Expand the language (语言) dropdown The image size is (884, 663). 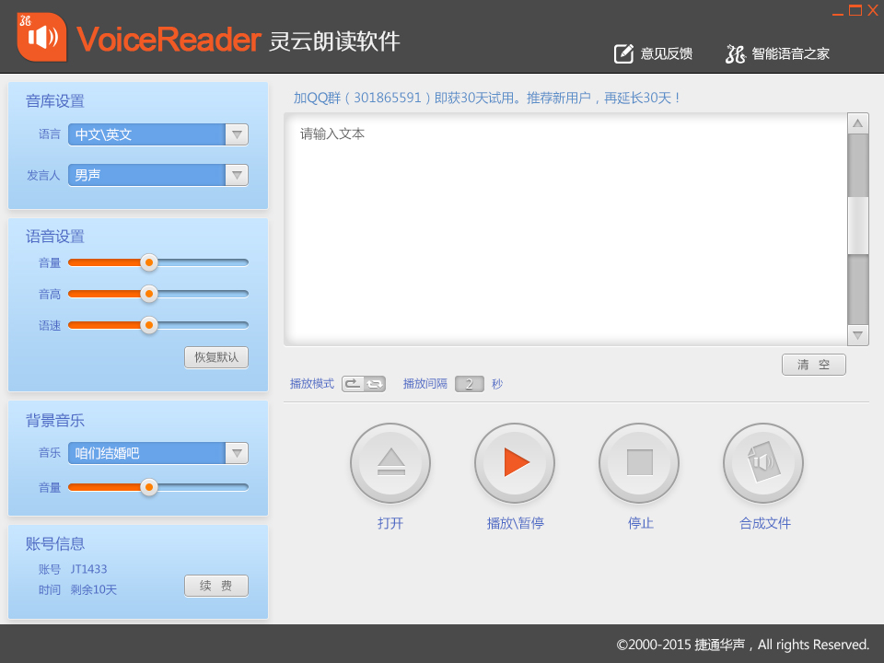(237, 134)
